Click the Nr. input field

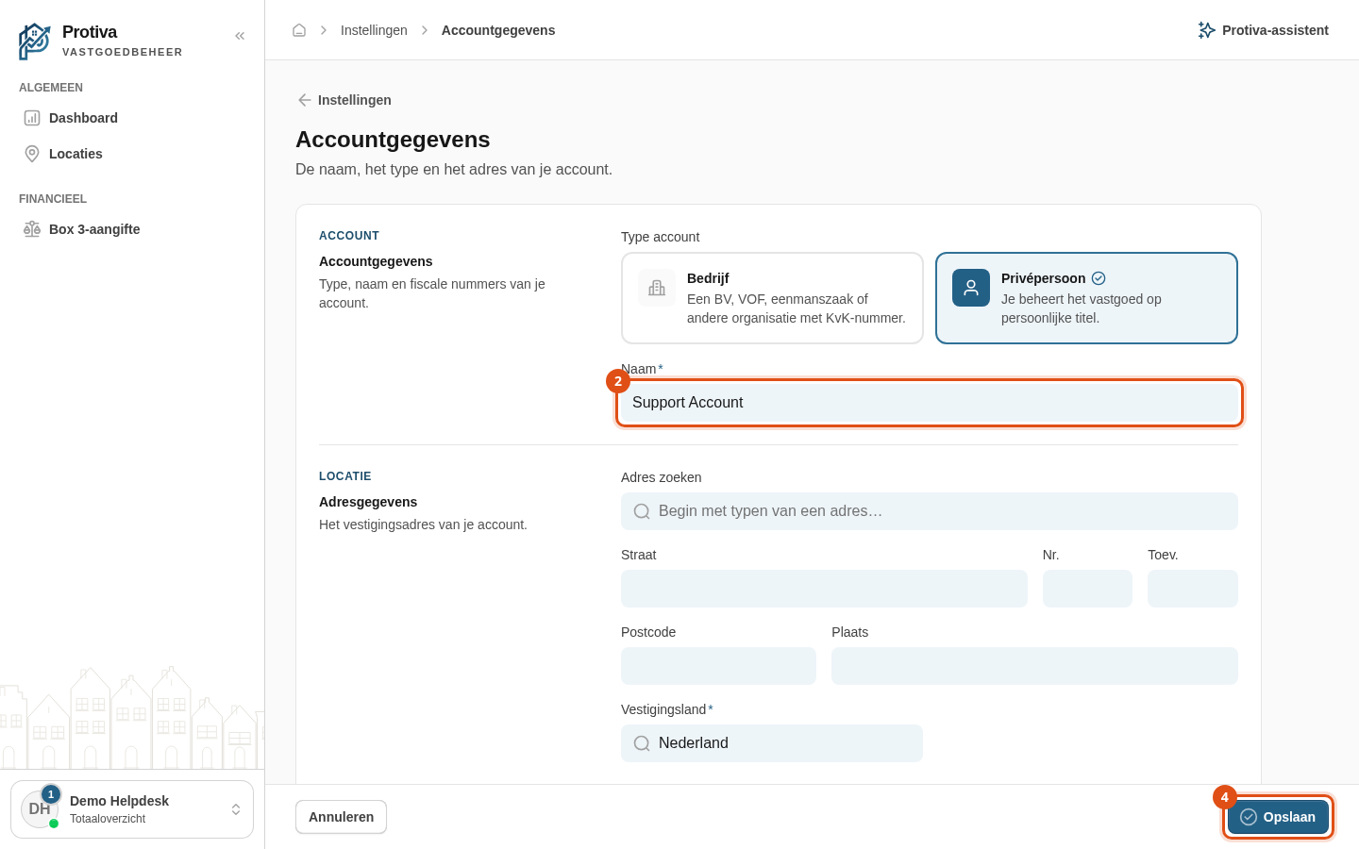click(x=1087, y=589)
